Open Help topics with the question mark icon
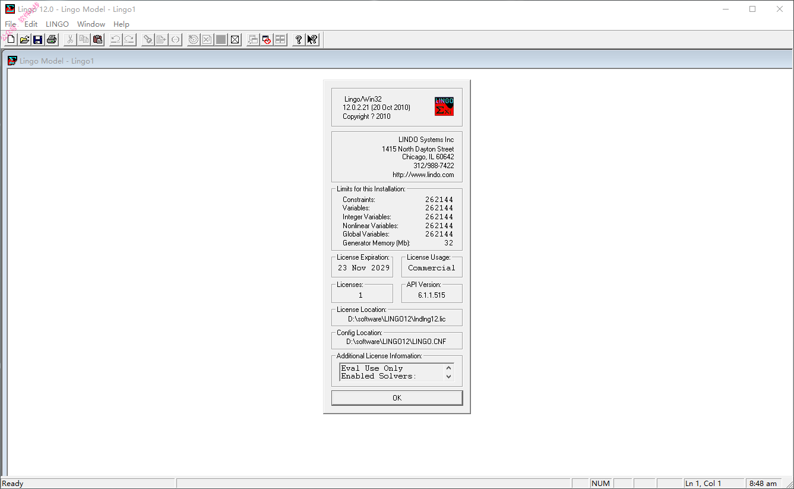The image size is (794, 489). tap(299, 40)
